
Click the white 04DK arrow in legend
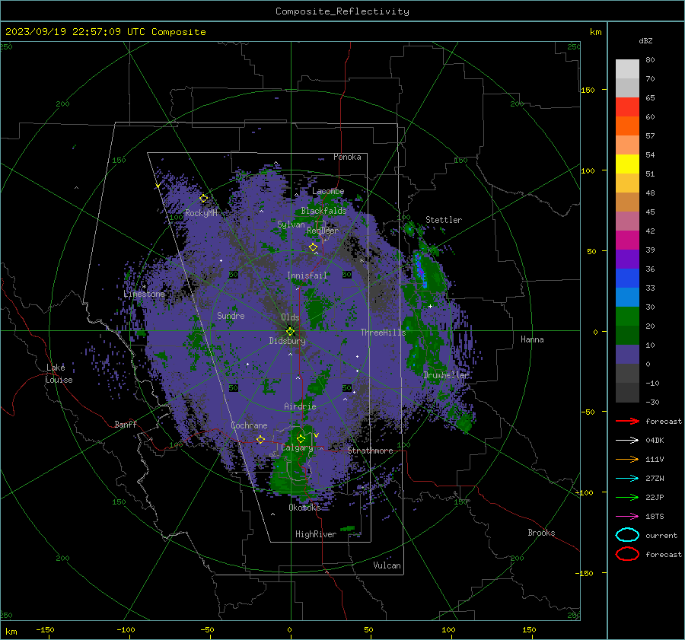point(627,440)
